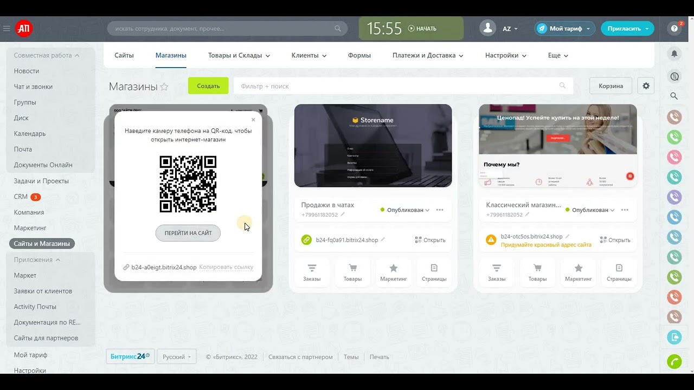Focus the Фильтр + поиск input field
The image size is (694, 390).
coord(403,86)
